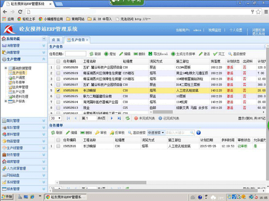Switch to the 桌面 tab
This screenshot has height=201, width=269.
(55, 40)
